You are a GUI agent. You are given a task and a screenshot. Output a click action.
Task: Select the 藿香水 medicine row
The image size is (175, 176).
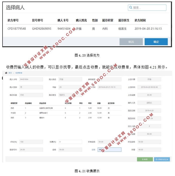tap(64, 118)
